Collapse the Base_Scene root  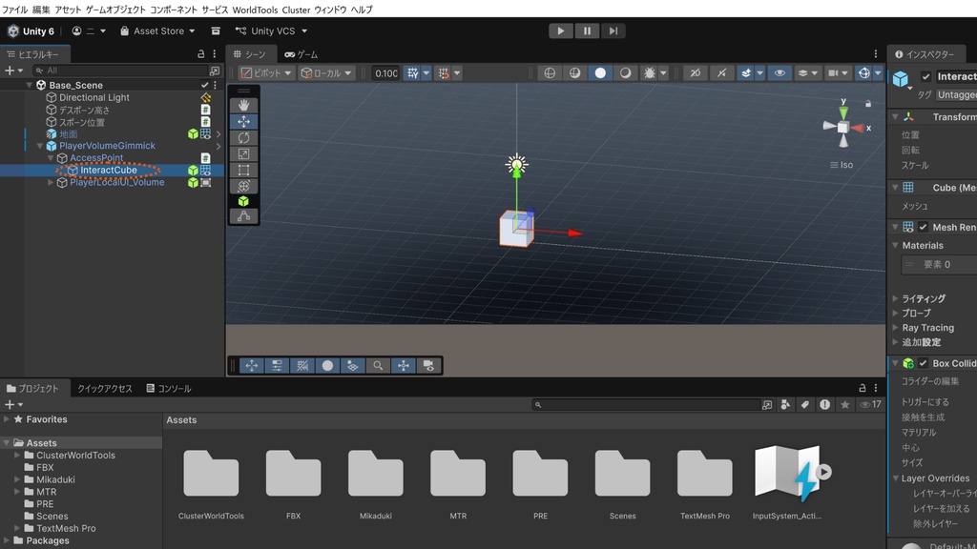[30, 85]
